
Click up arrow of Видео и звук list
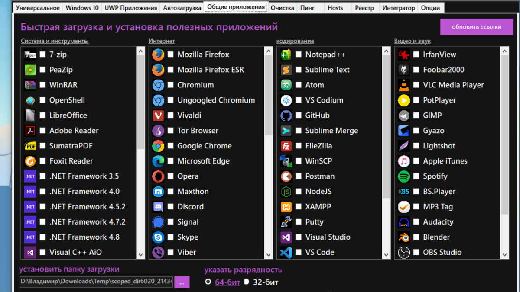pos(504,51)
